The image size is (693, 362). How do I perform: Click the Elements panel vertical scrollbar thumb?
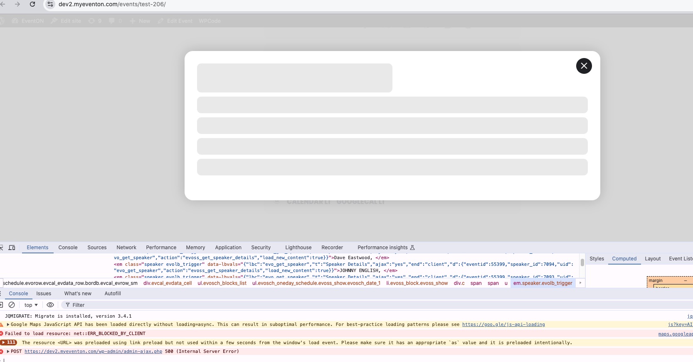[582, 262]
